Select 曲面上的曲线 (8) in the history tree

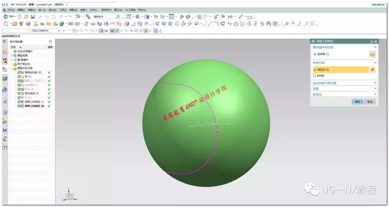click(34, 106)
